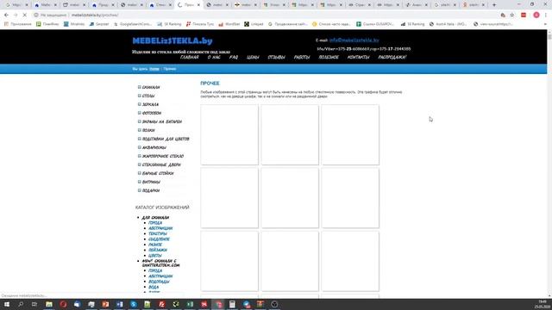Open the О НАС menu item
Image resolution: width=552 pixels, height=310 pixels.
(x=214, y=57)
